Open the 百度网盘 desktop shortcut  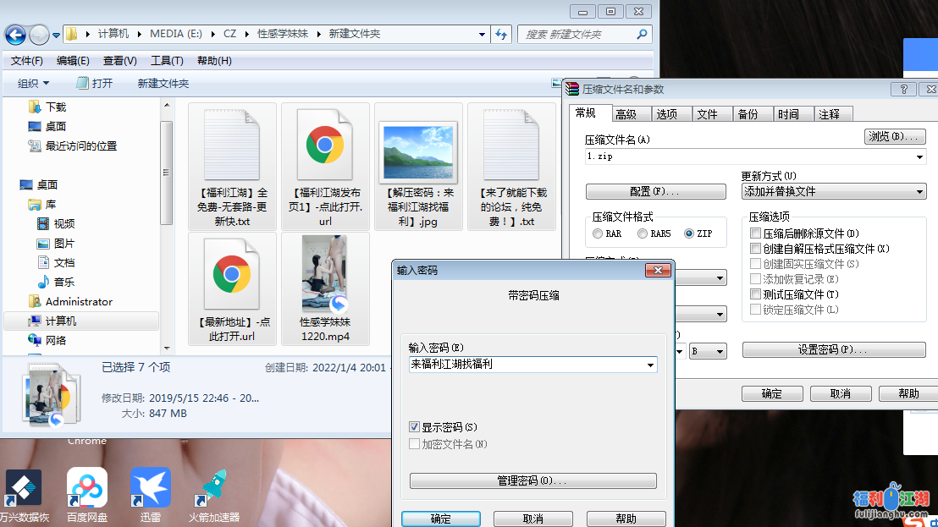click(x=87, y=488)
